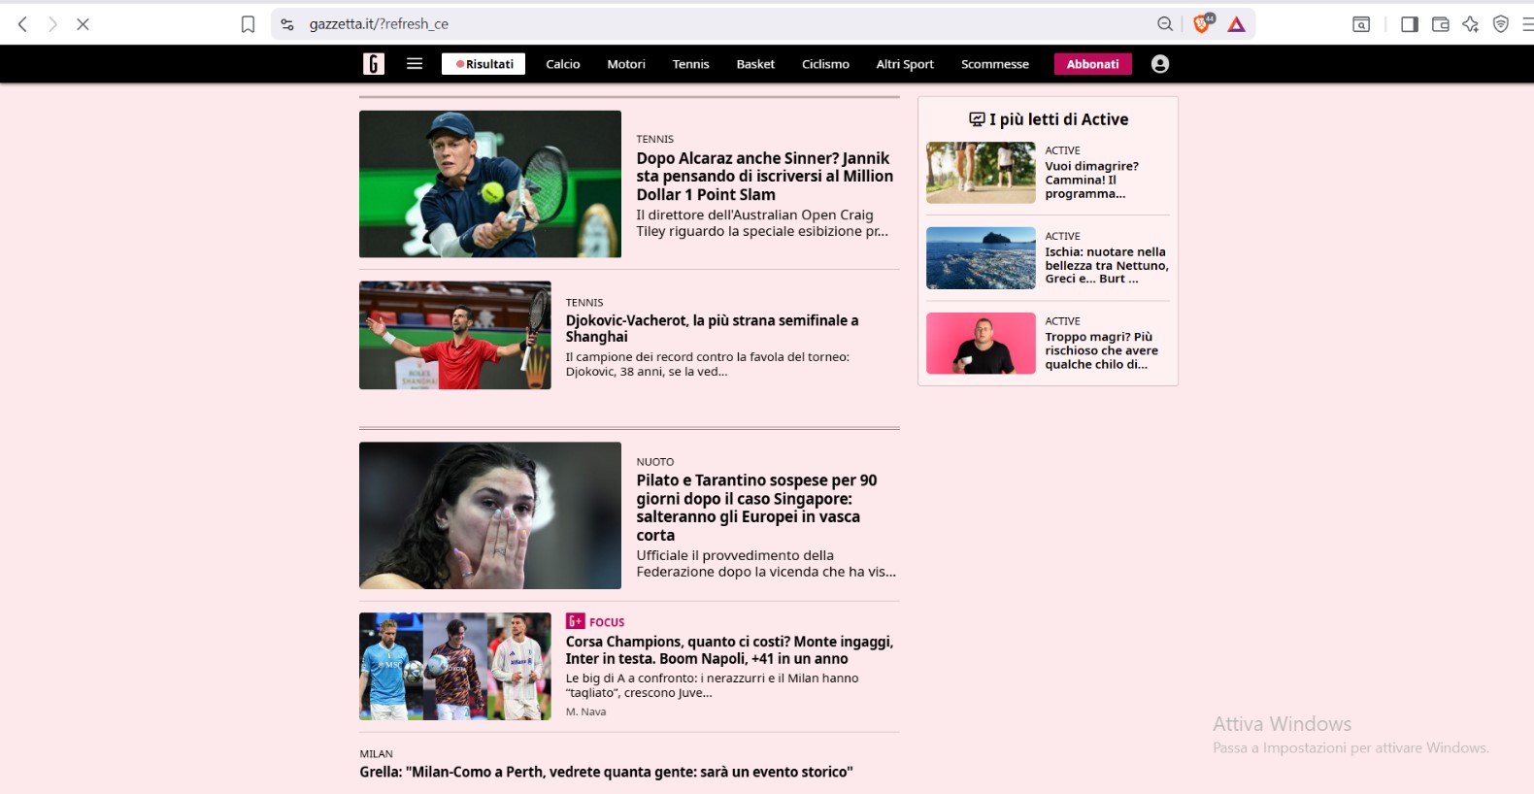Expand the Altri Sport menu
The image size is (1534, 794).
[904, 64]
